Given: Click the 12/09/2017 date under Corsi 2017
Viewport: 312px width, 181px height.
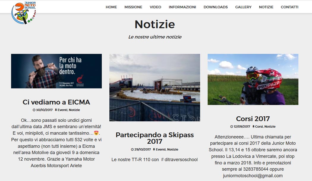Looking at the screenshot, I should tap(242, 127).
